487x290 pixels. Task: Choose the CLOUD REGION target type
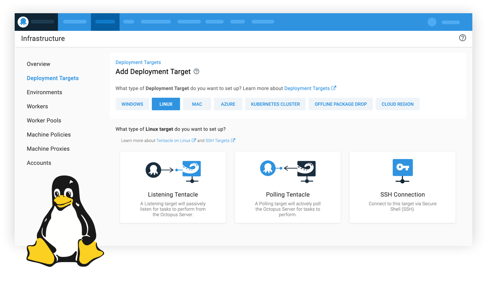(398, 104)
